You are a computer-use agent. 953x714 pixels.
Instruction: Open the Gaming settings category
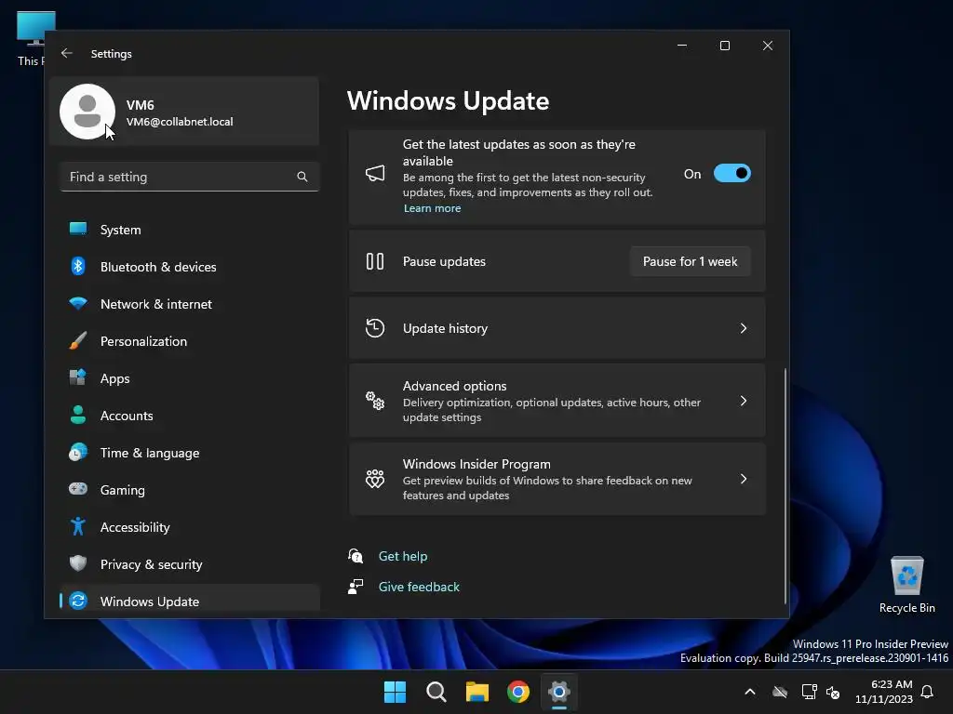pos(190,489)
